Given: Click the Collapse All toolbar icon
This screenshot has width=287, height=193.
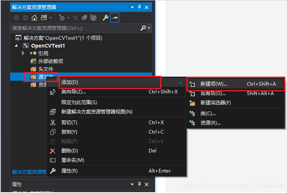Looking at the screenshot, I should tap(84, 18).
